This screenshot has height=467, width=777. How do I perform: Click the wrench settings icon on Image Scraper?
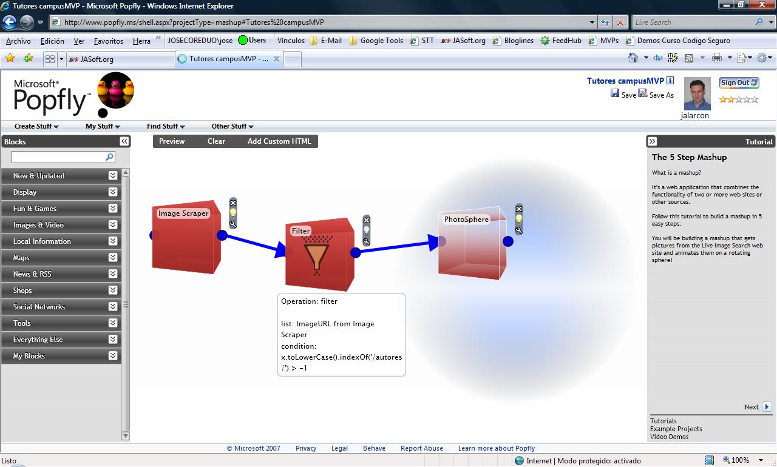tap(233, 224)
